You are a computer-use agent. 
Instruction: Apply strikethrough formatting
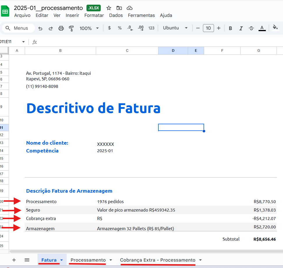[251, 28]
